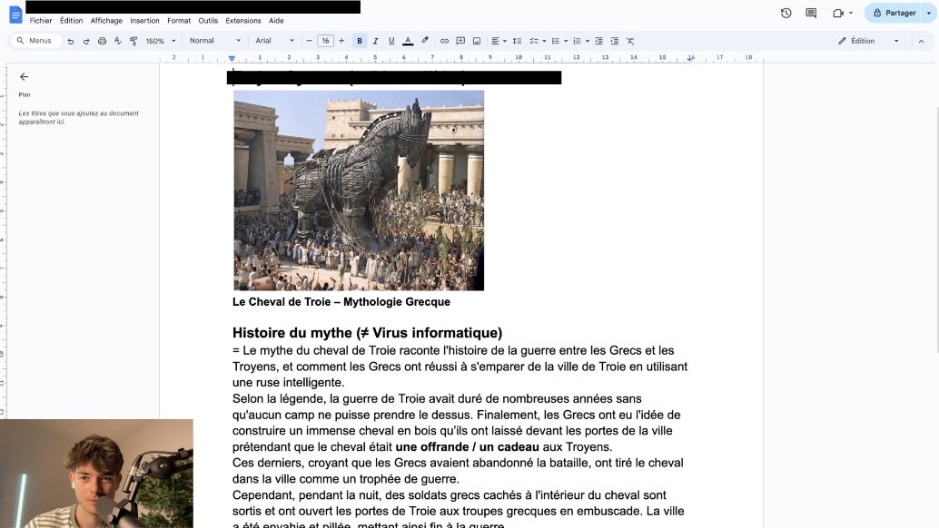Open the highlight color marker tool
This screenshot has height=528, width=939.
(425, 41)
